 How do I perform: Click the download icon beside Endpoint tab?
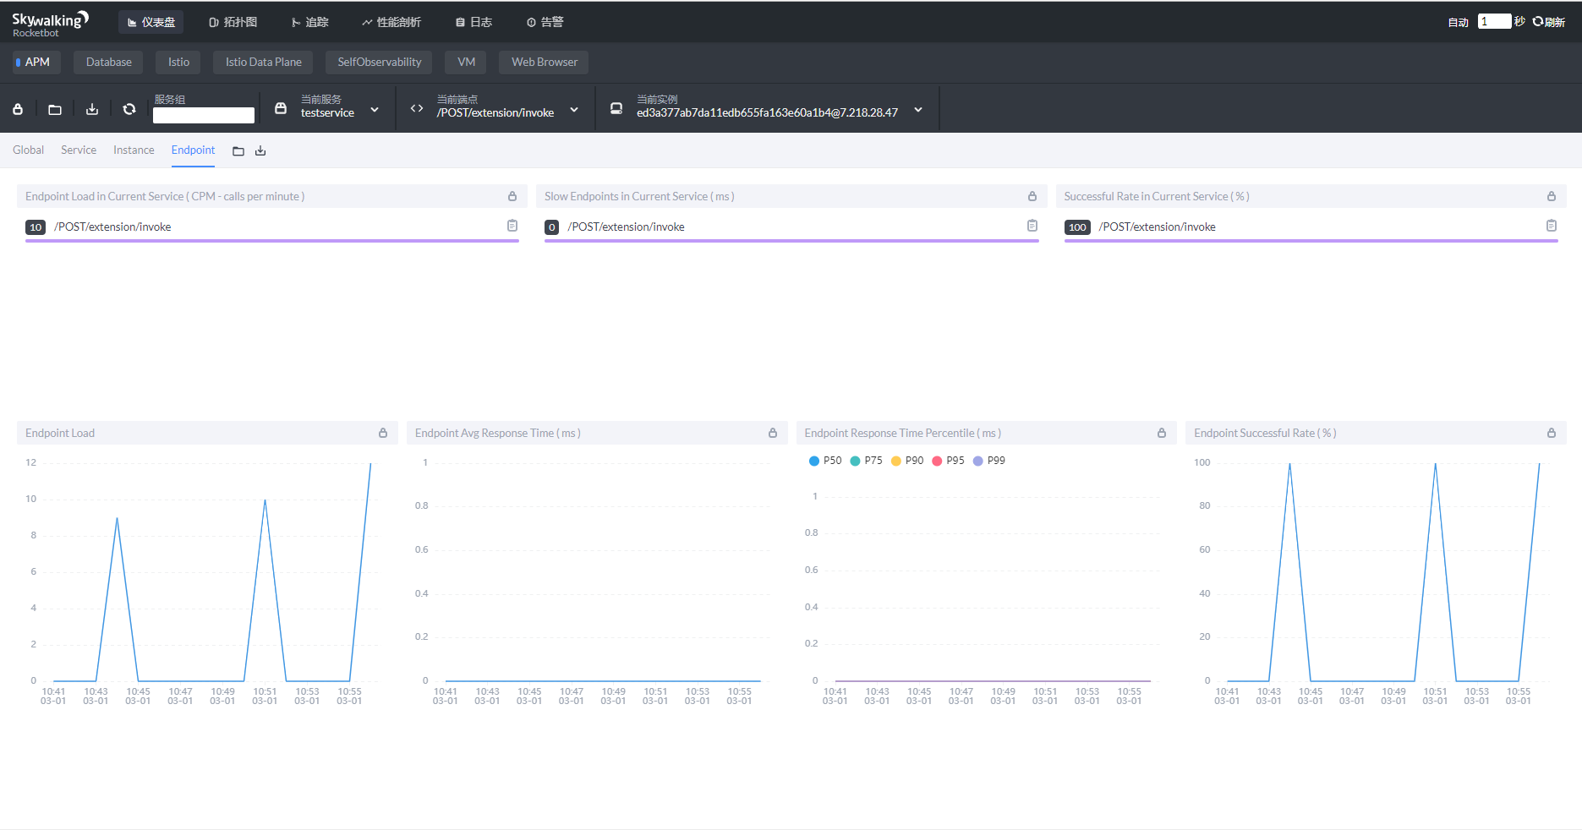[260, 151]
